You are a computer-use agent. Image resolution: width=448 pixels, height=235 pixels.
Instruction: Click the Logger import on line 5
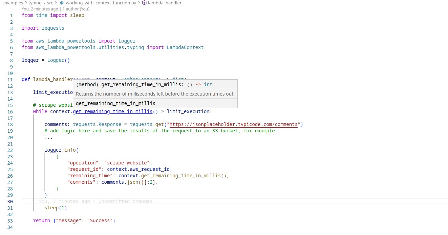coord(127,41)
